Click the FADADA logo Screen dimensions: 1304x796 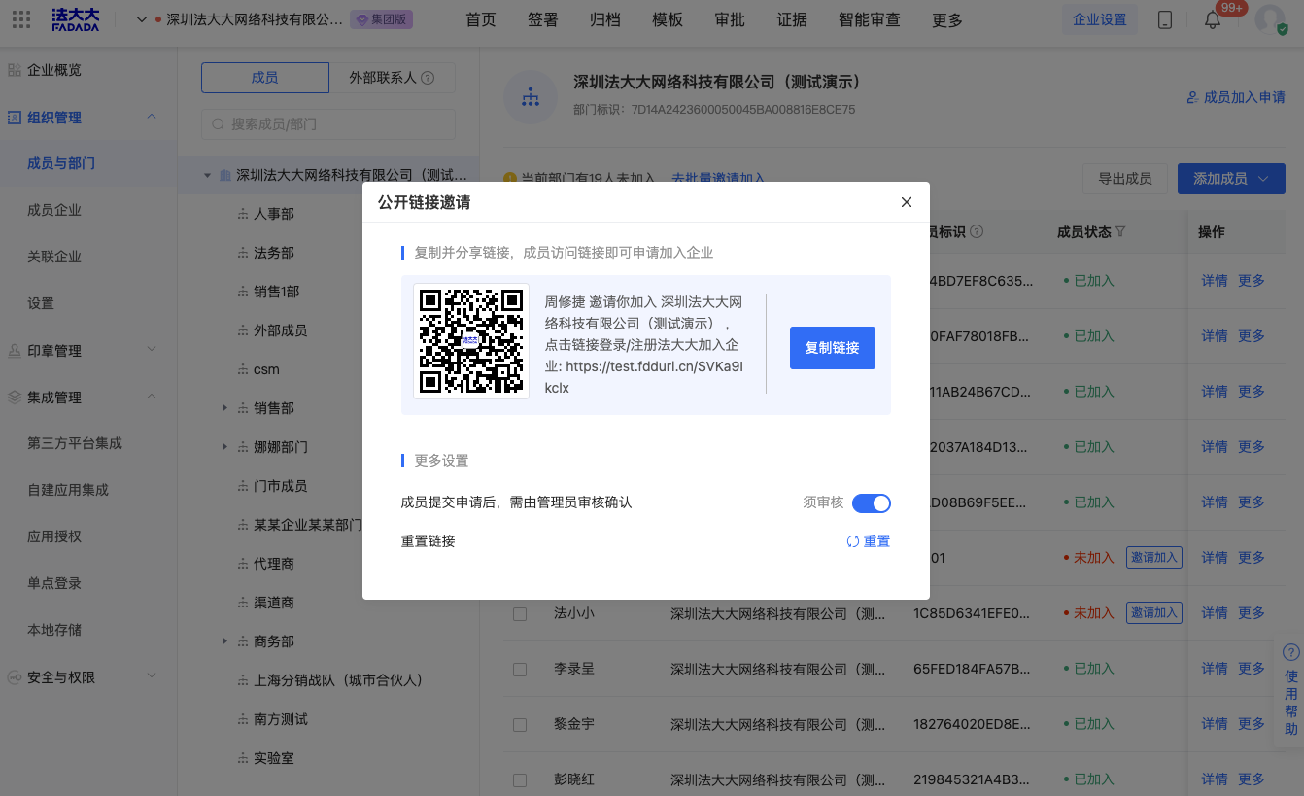[x=76, y=19]
